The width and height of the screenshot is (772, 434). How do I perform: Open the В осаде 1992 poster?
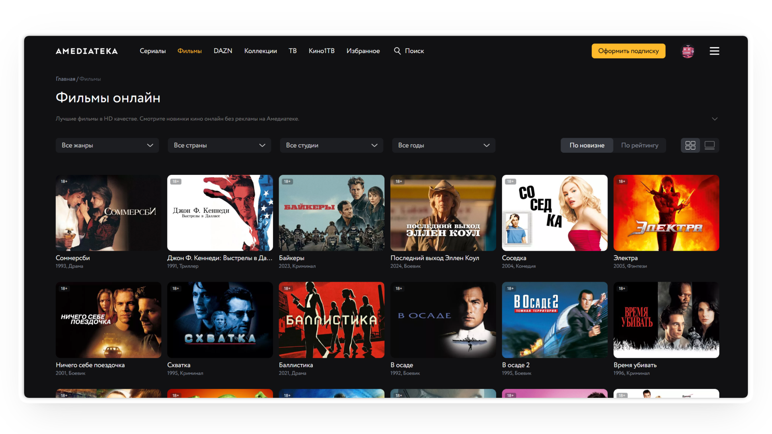(x=443, y=320)
